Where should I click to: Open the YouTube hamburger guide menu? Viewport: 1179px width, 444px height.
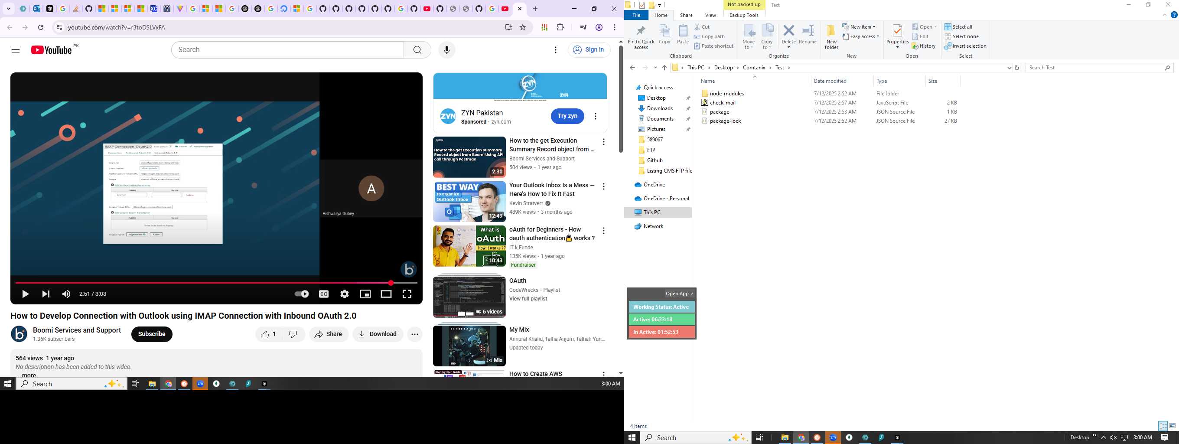point(16,49)
